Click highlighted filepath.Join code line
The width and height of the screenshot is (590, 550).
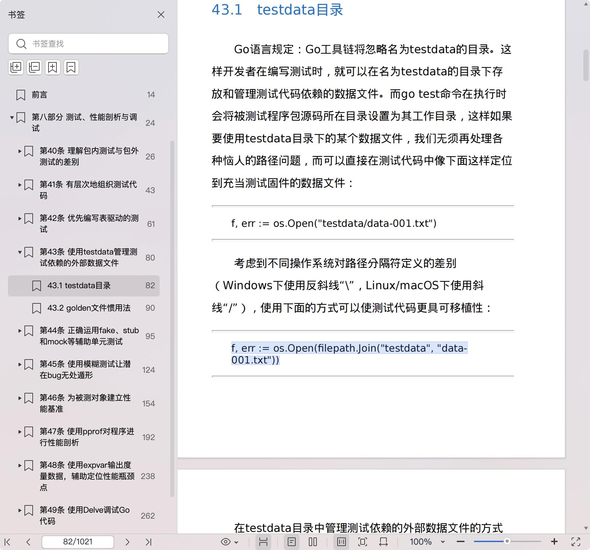coord(349,354)
